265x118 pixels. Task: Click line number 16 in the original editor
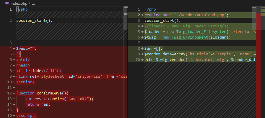[10, 115]
